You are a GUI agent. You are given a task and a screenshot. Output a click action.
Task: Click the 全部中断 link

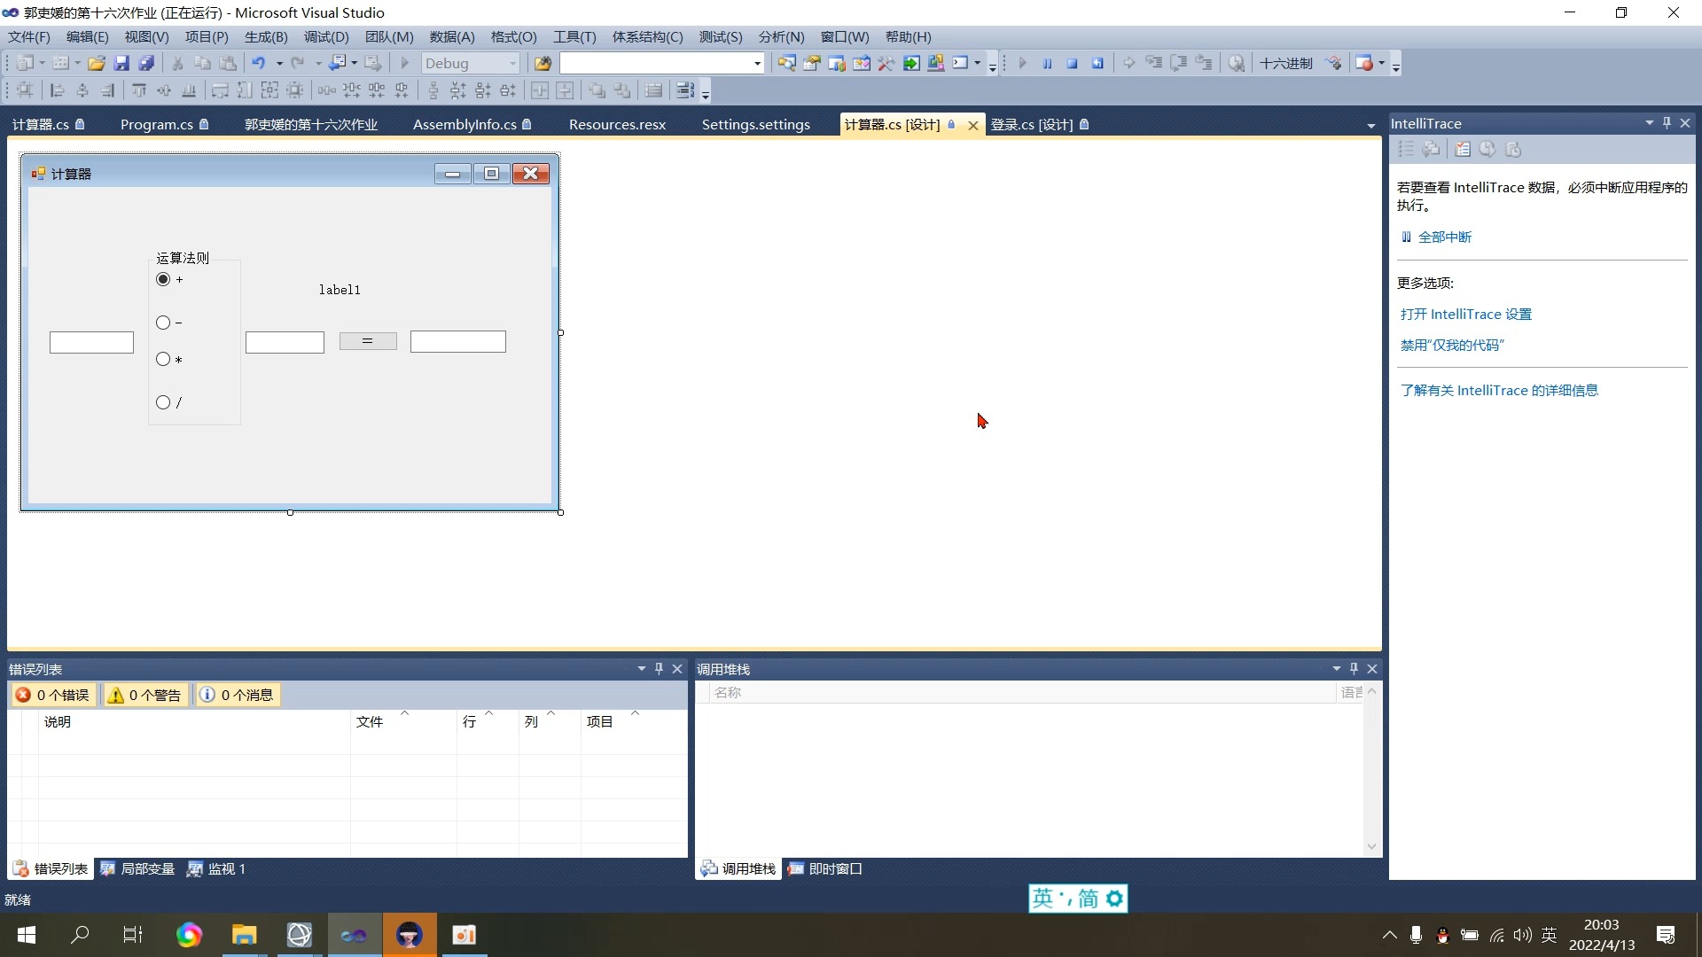pyautogui.click(x=1444, y=237)
